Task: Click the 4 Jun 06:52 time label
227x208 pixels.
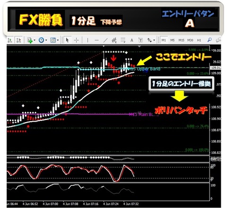Action: [x=30, y=204]
